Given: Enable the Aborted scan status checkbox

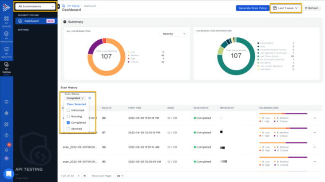Looking at the screenshot, I should pos(68,129).
